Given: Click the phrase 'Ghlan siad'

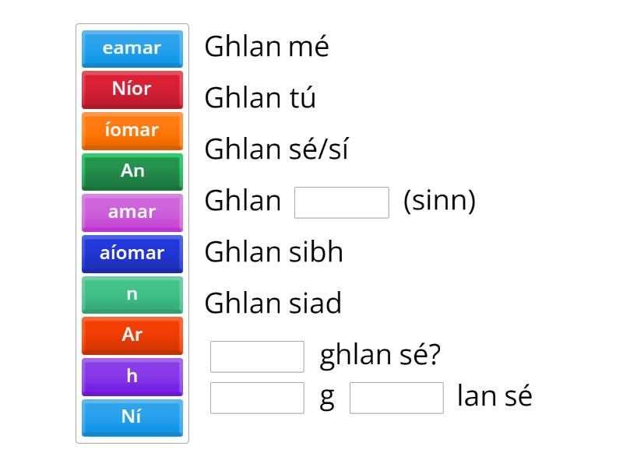Looking at the screenshot, I should [x=273, y=304].
